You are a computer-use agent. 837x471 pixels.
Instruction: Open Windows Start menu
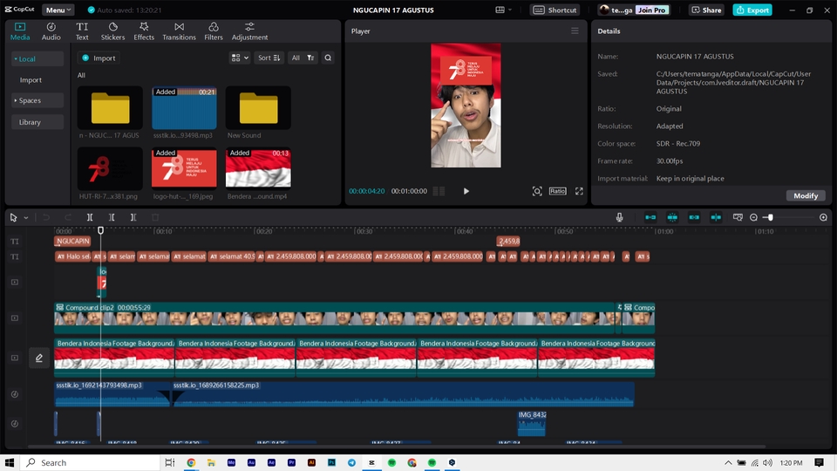click(x=10, y=462)
